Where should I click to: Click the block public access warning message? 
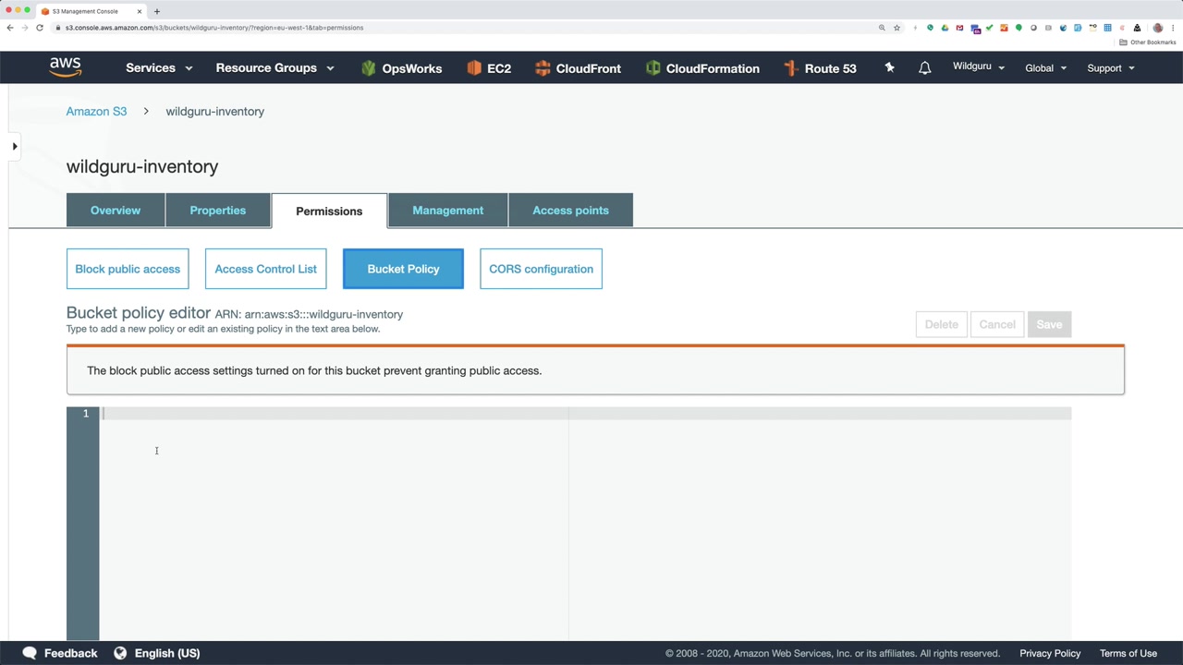(314, 370)
